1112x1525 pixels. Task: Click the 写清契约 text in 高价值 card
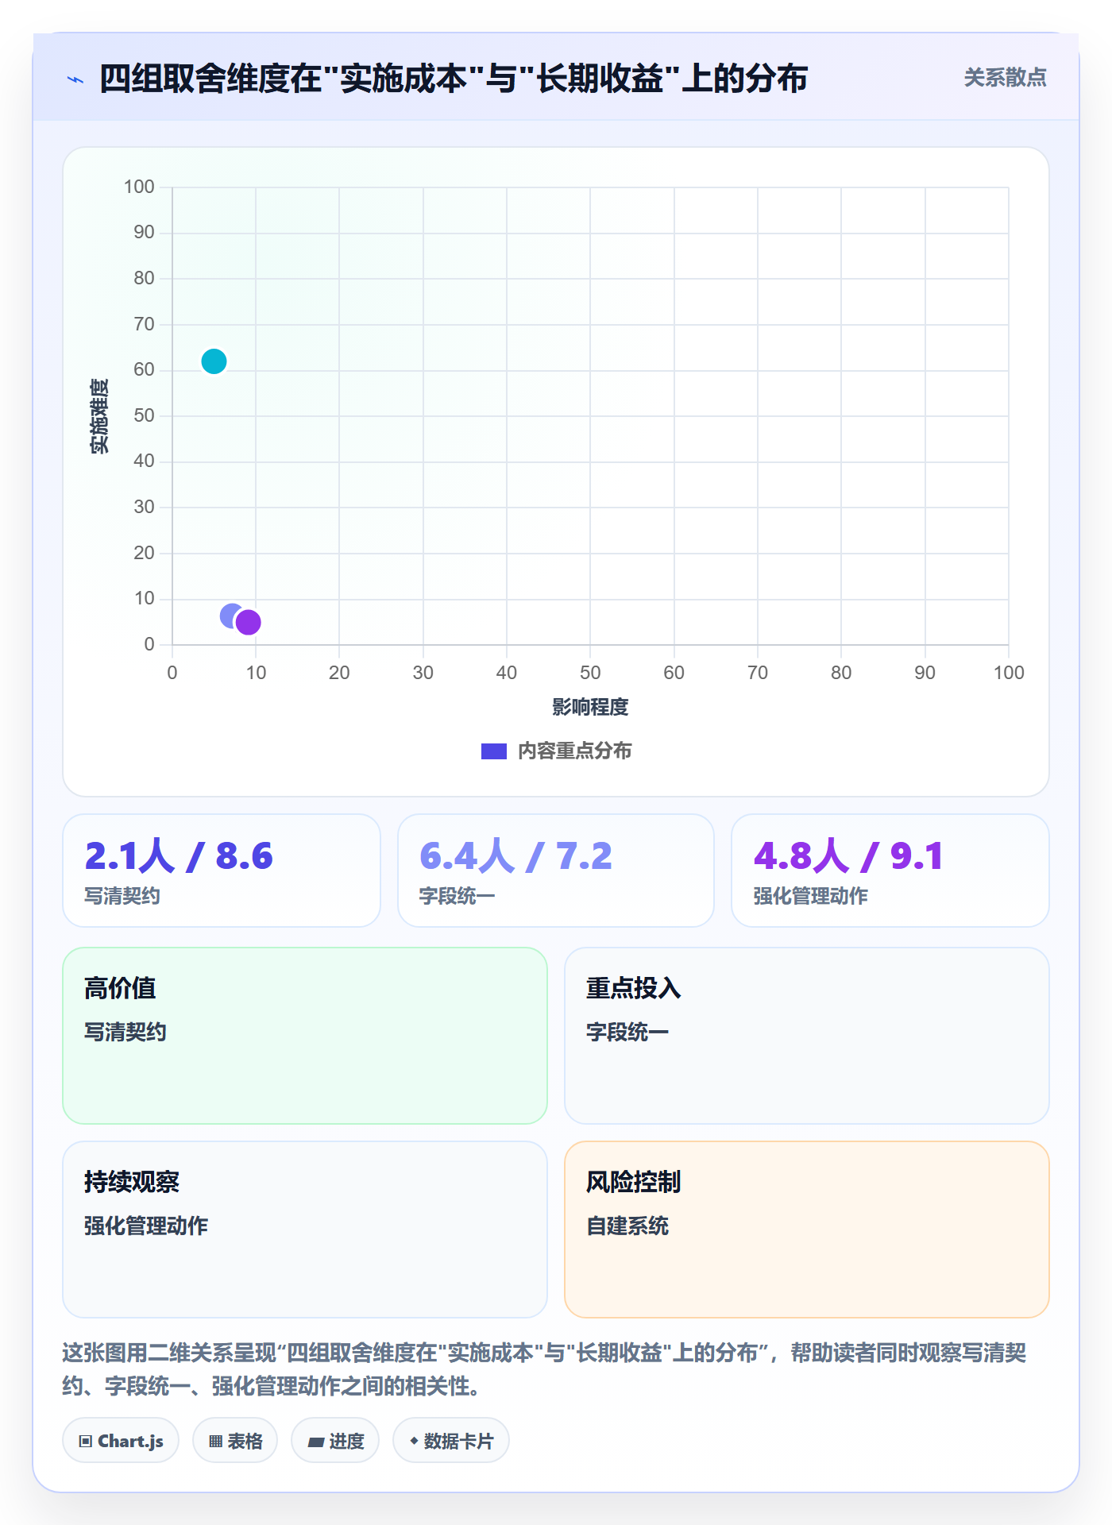click(125, 1032)
